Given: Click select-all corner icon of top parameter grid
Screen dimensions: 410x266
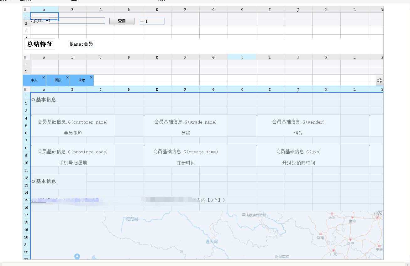Looking at the screenshot, I should [x=26, y=10].
